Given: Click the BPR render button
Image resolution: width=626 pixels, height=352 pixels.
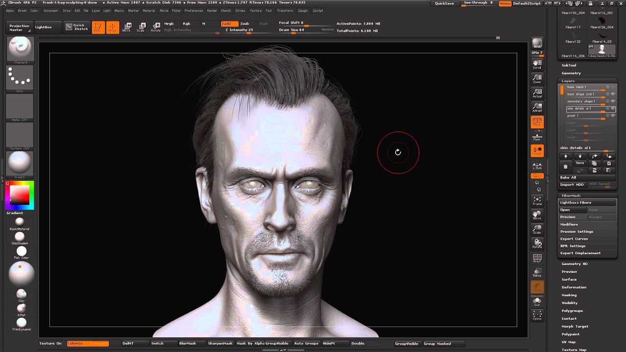Looking at the screenshot, I should point(537,44).
